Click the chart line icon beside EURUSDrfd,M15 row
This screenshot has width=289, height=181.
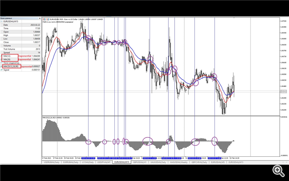coord(2,21)
